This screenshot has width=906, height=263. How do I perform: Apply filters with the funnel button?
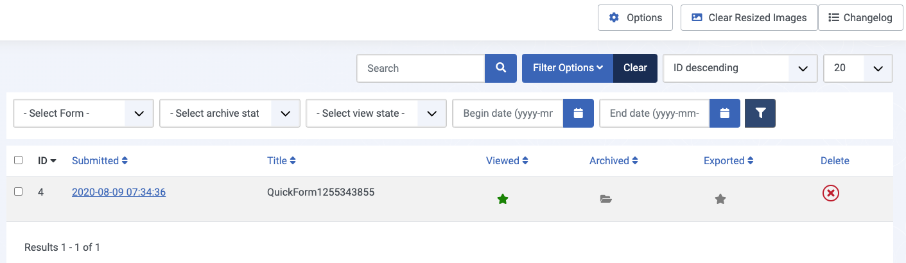click(760, 113)
